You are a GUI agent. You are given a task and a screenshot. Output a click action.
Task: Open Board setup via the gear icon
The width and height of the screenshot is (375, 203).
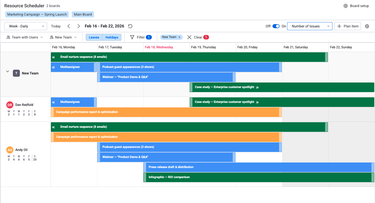(346, 6)
